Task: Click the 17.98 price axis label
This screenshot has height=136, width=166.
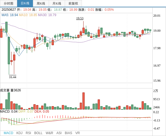Action: click(157, 48)
